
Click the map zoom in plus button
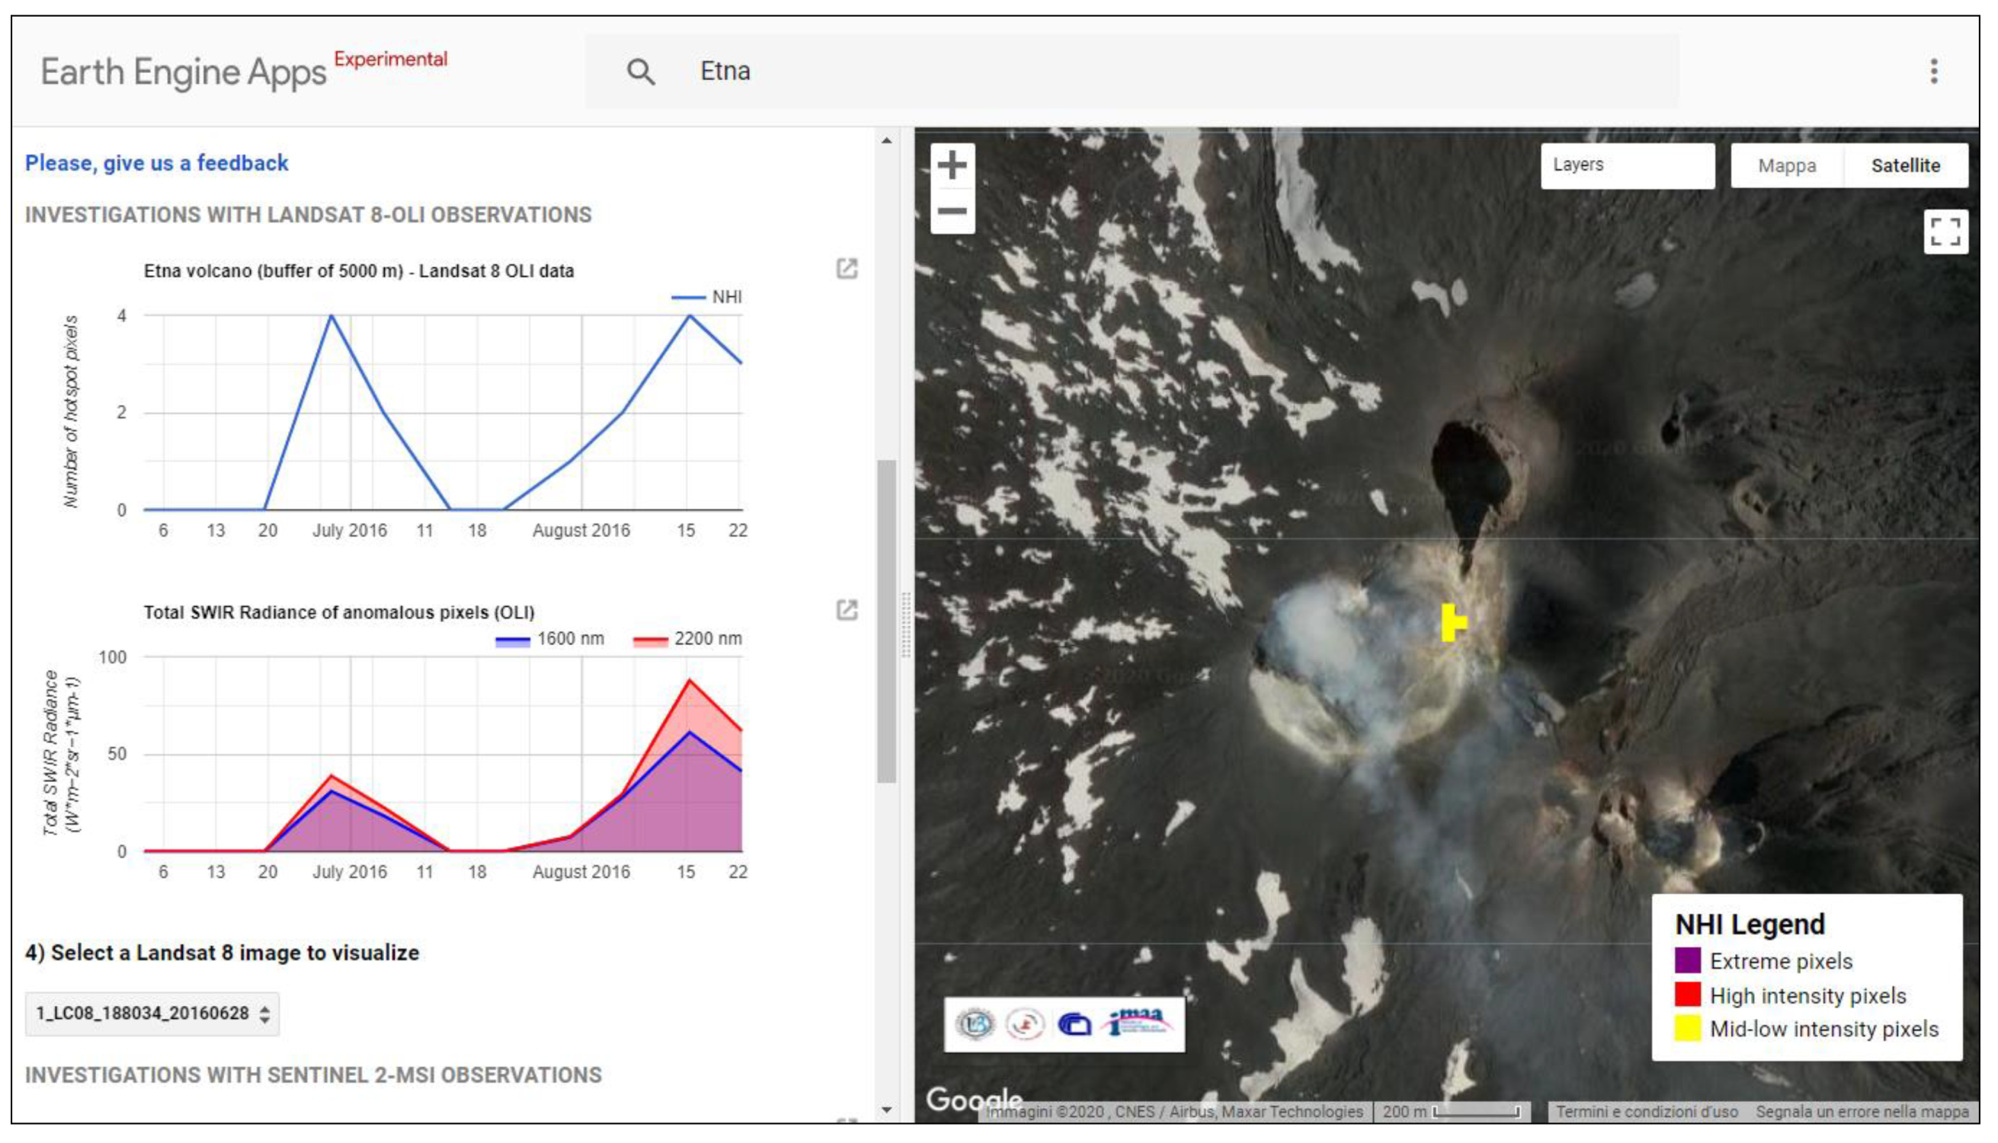point(952,164)
